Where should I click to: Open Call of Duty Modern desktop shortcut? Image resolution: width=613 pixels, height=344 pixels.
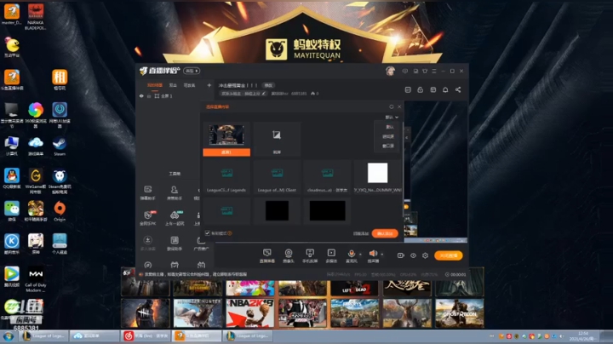36,279
